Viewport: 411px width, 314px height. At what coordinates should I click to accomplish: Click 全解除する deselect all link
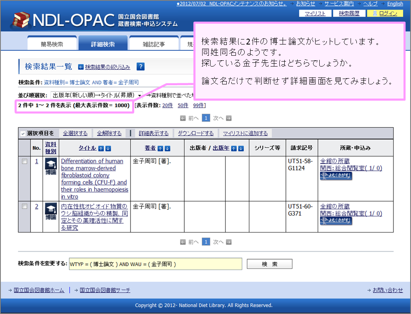click(x=109, y=134)
